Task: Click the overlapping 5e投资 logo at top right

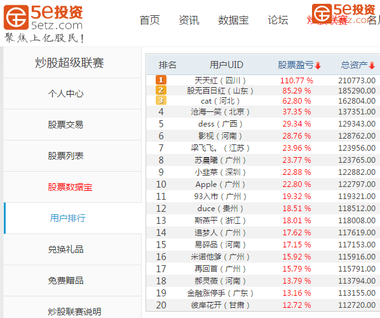Action: tap(343, 13)
